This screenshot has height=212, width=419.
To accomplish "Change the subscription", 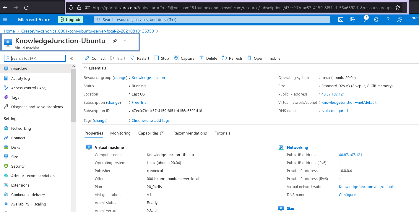I will [113, 102].
